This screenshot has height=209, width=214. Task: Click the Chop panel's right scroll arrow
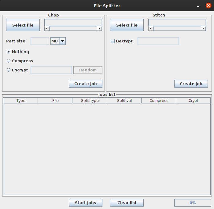(x=99, y=28)
